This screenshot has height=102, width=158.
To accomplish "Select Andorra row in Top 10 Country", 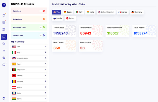I will (29, 81).
